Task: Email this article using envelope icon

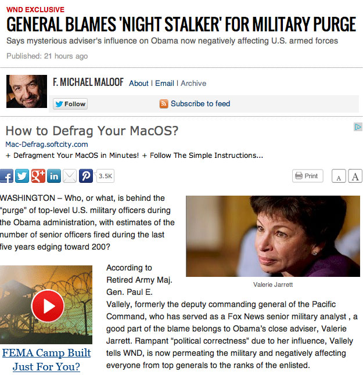Action: (70, 176)
